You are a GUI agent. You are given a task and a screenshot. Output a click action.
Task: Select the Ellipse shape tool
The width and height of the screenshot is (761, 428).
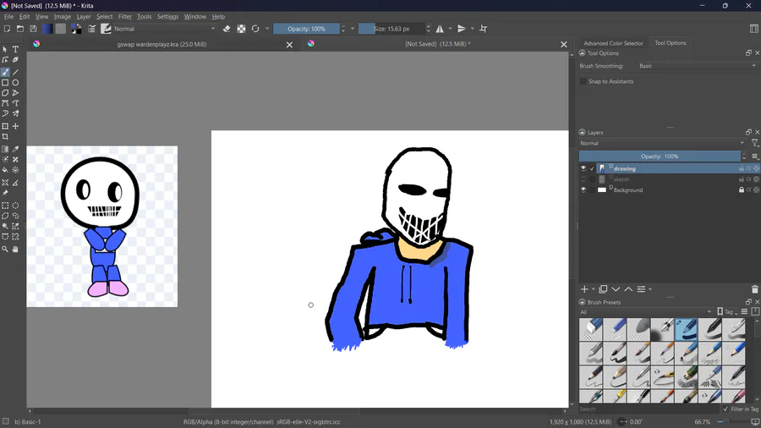[15, 83]
